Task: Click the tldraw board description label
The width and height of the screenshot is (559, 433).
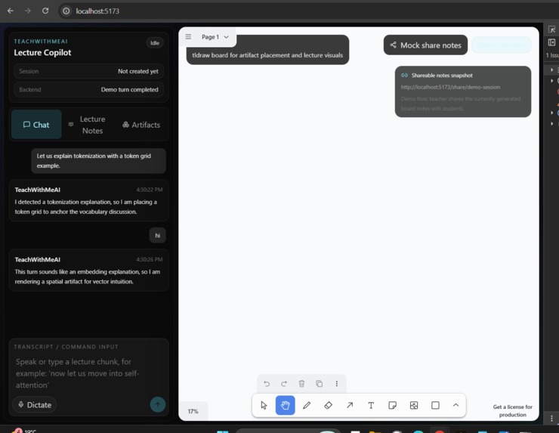Action: click(x=267, y=55)
